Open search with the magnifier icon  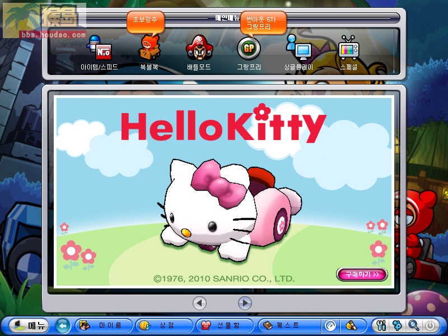click(414, 325)
